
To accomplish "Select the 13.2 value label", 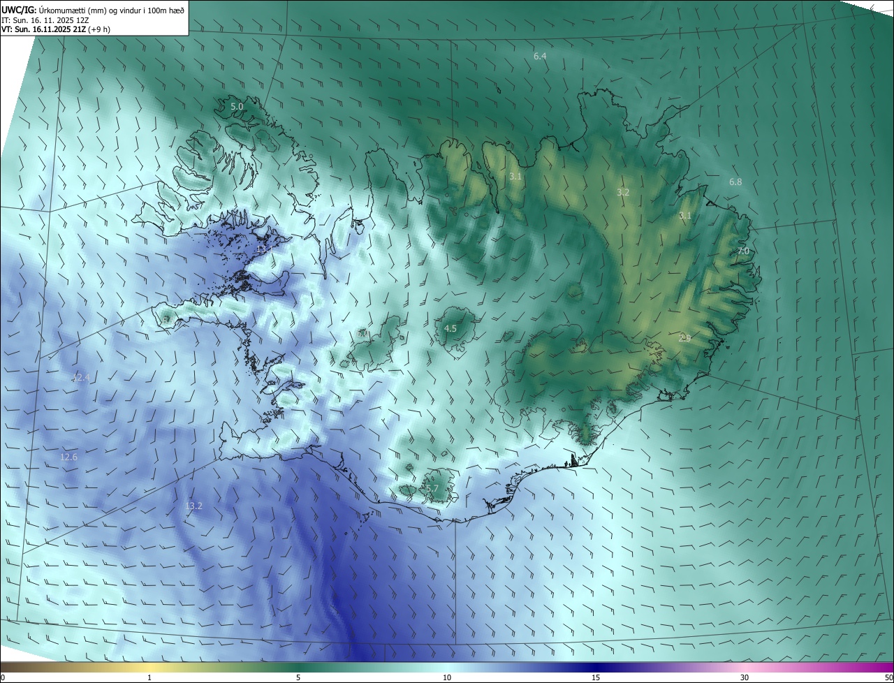I will 193,506.
